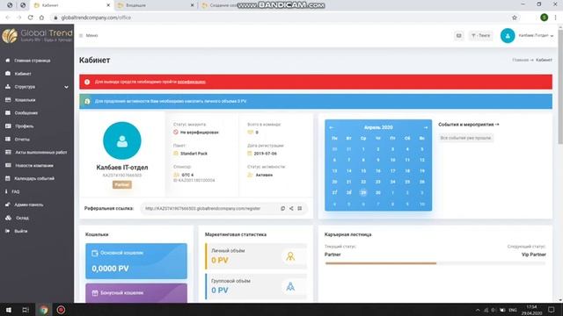This screenshot has width=563, height=316.
Task: Open the События и мероприятия link
Action: point(469,125)
